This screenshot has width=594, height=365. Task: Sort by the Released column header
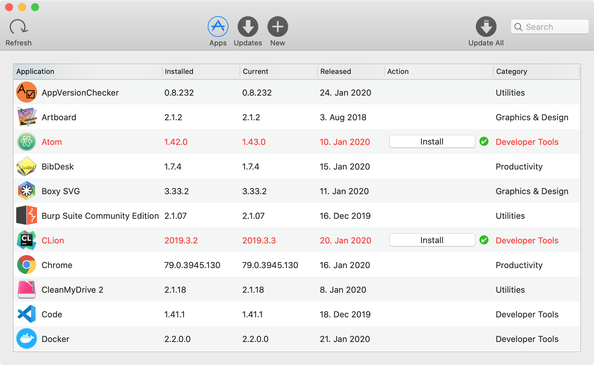click(x=351, y=72)
